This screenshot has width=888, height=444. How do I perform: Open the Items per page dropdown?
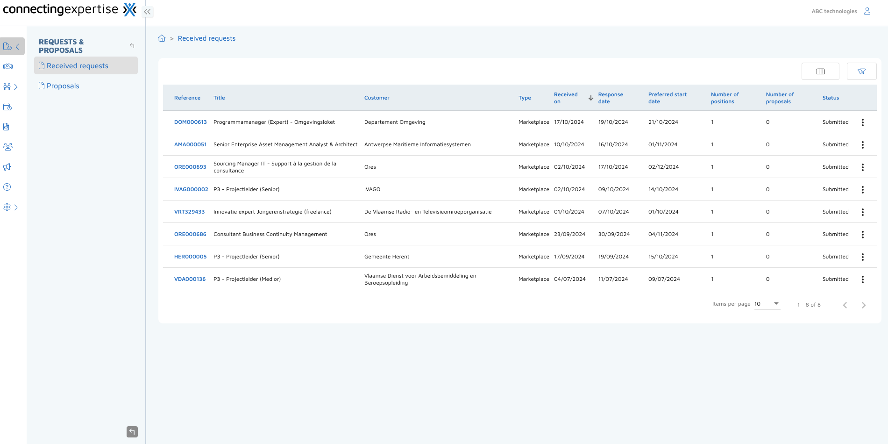pyautogui.click(x=767, y=304)
